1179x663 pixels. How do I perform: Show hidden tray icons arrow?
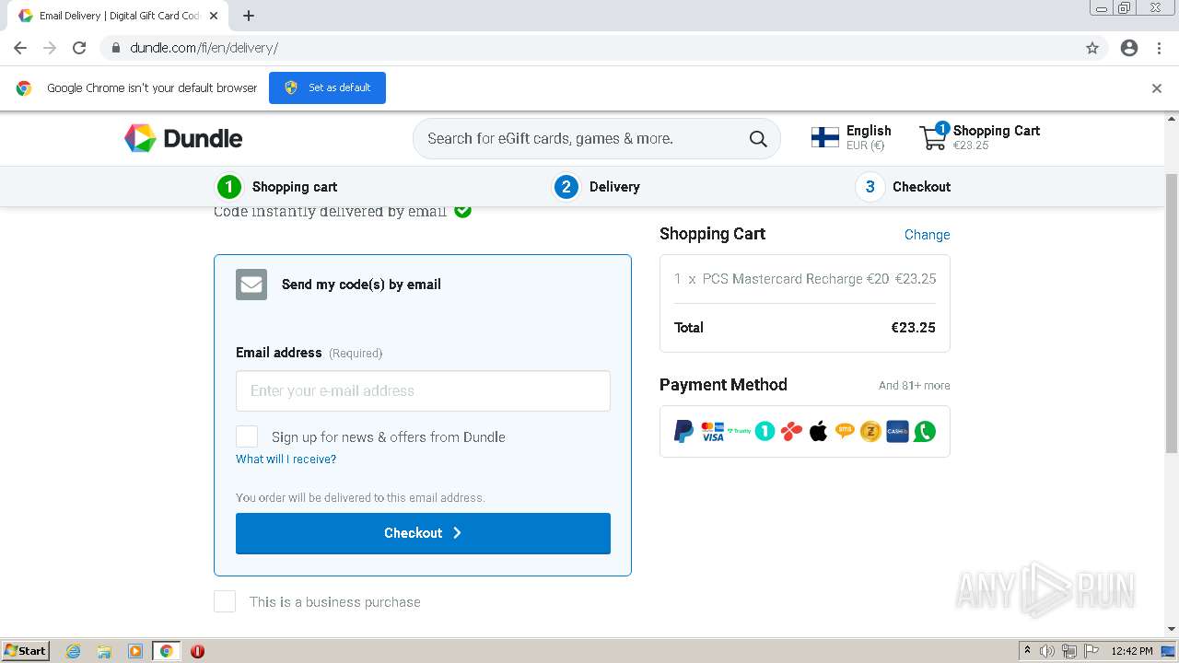[1027, 651]
